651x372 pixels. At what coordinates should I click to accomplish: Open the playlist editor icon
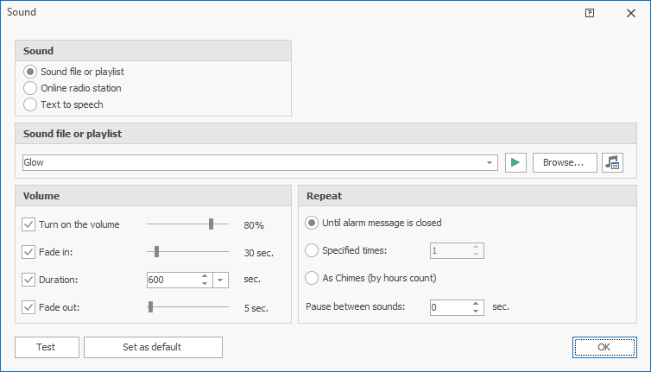click(x=612, y=162)
